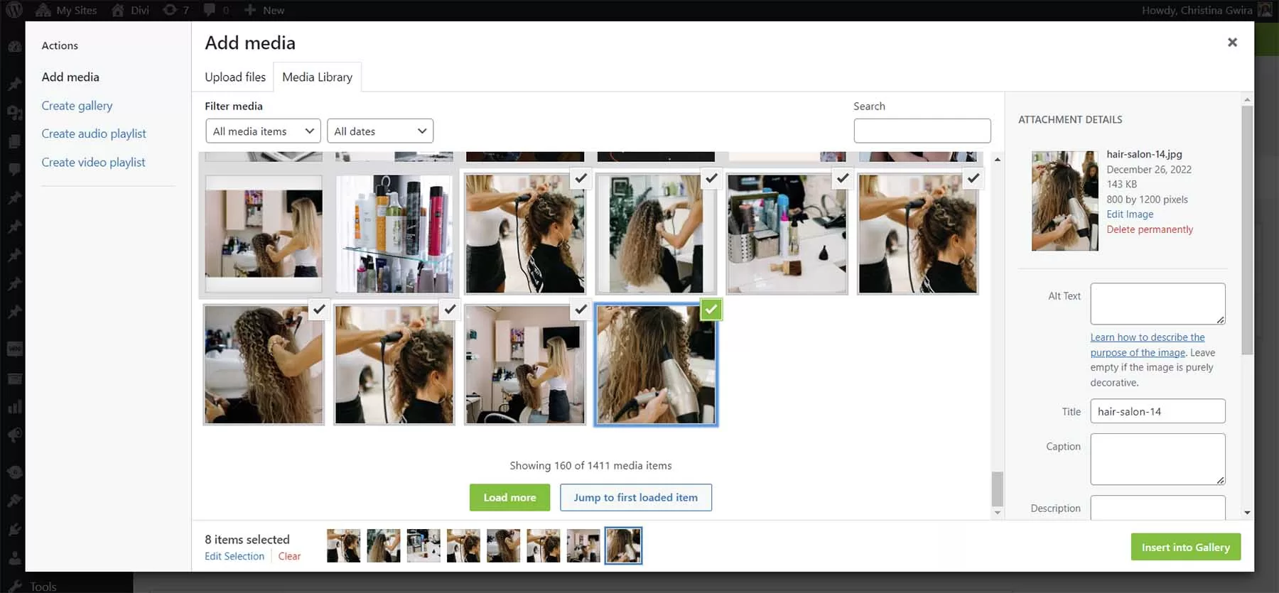Click the media grid scrollbar thumb

(998, 489)
